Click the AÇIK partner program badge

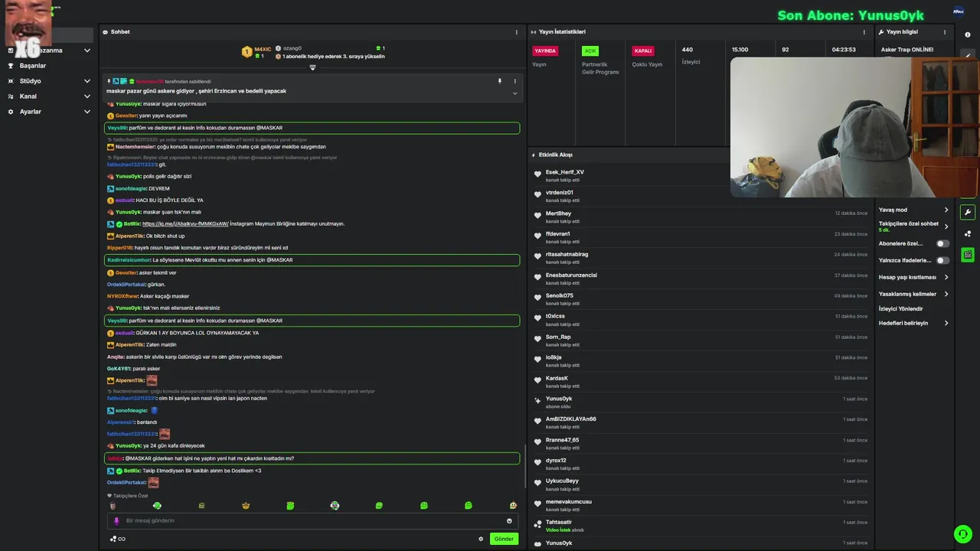(590, 51)
